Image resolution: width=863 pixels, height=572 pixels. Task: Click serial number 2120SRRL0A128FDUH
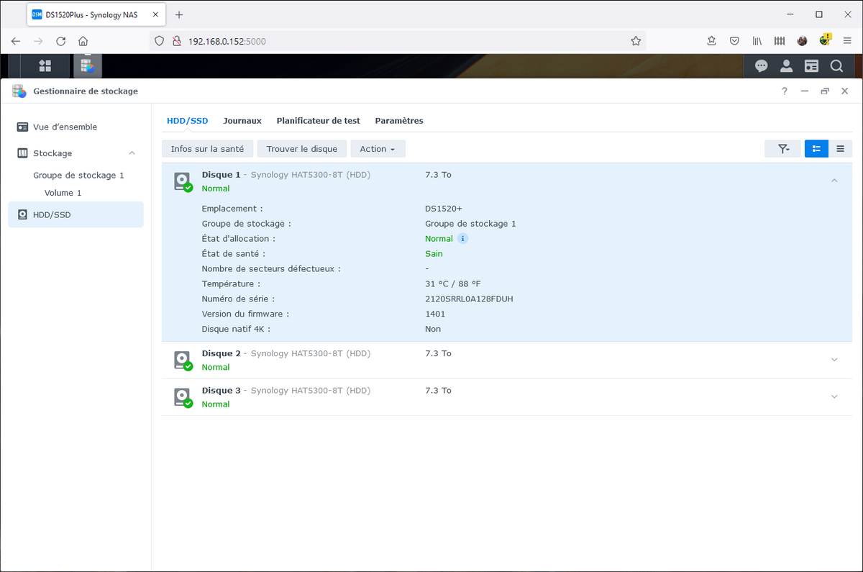pos(469,299)
